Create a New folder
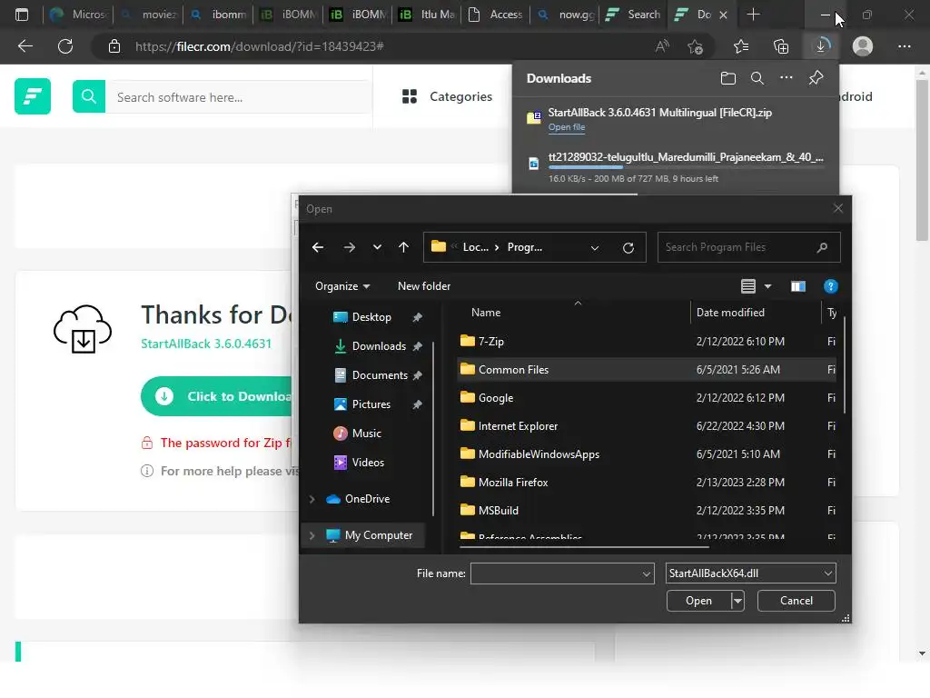 coord(424,286)
